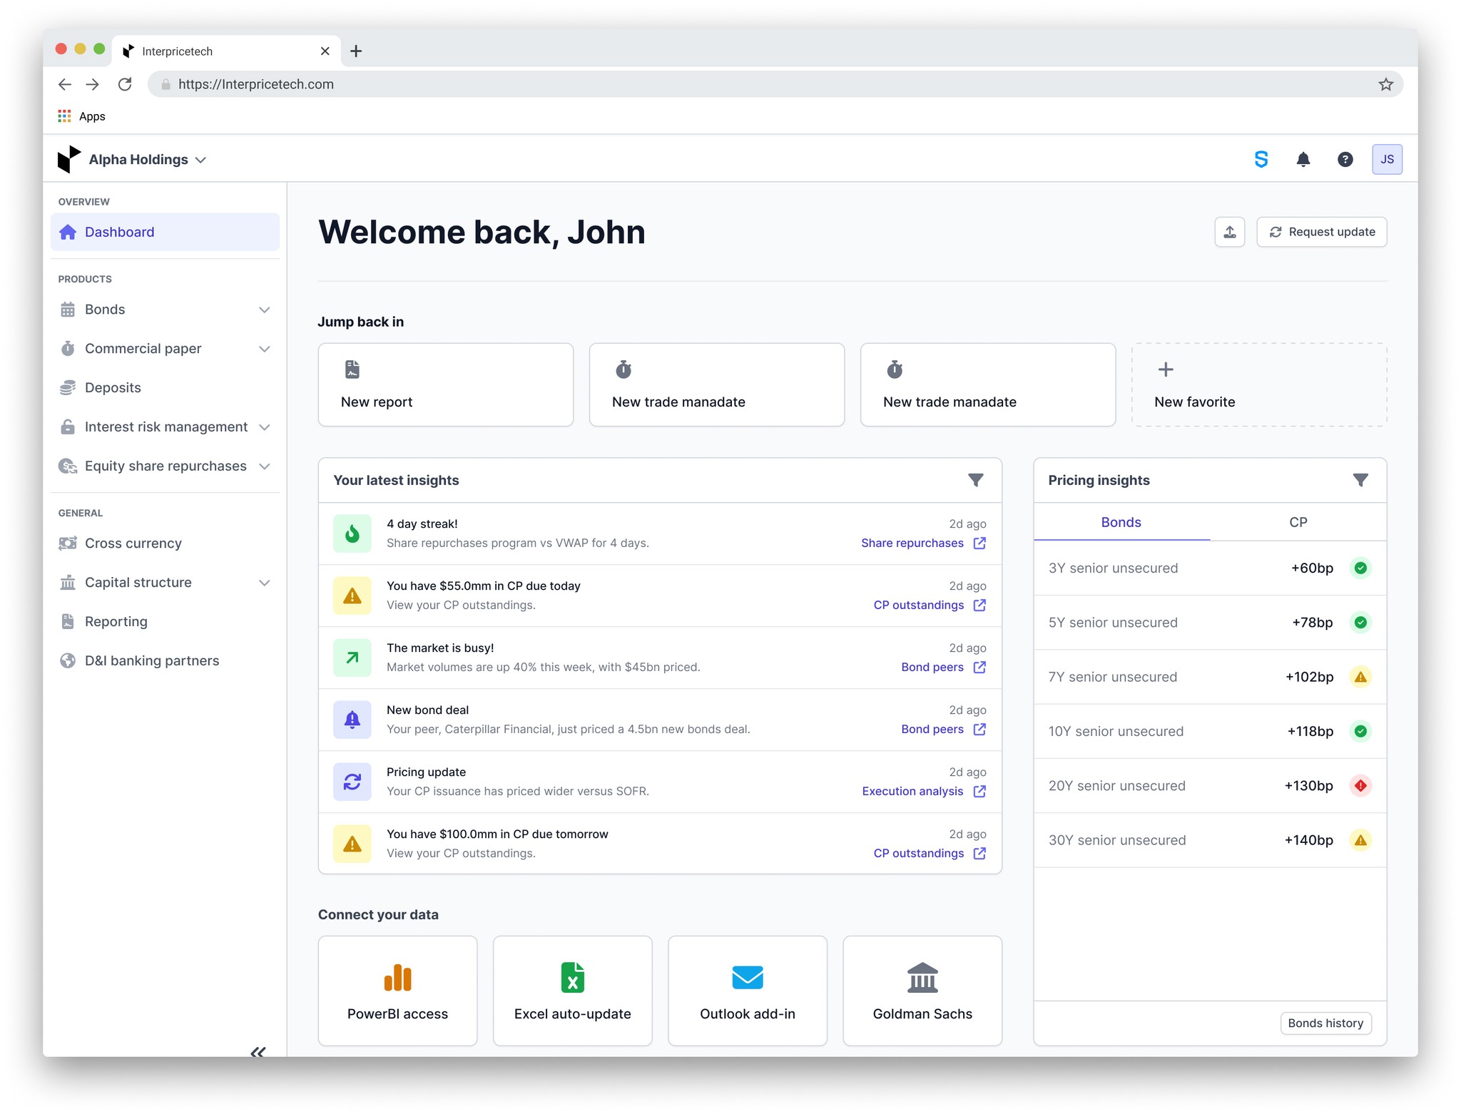Collapse sidebar with double-chevron icon

click(x=258, y=1052)
